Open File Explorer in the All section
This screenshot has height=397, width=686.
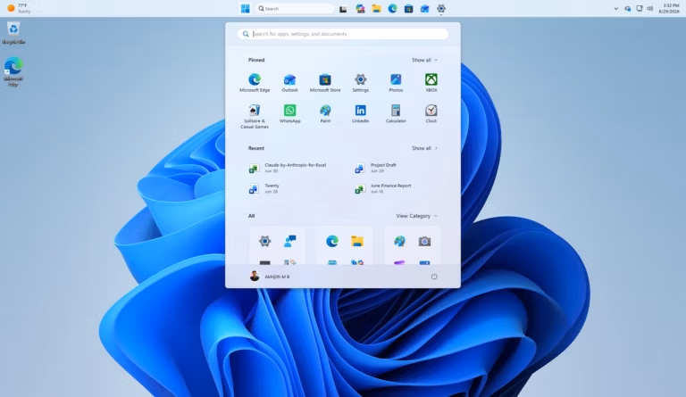click(357, 241)
